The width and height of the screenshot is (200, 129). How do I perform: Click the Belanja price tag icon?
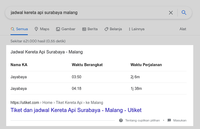pos(106,29)
